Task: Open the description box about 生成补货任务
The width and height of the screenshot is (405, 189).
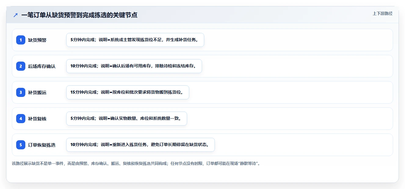Action: pos(135,40)
